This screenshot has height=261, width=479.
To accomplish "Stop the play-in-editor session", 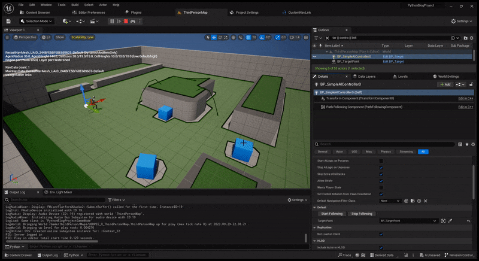I will pyautogui.click(x=126, y=21).
